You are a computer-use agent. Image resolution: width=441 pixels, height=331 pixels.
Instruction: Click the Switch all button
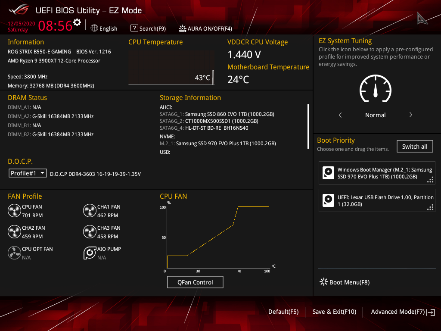[x=415, y=147]
